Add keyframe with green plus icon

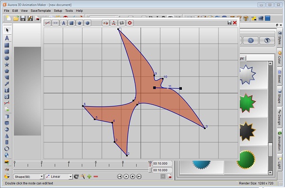pos(89,177)
